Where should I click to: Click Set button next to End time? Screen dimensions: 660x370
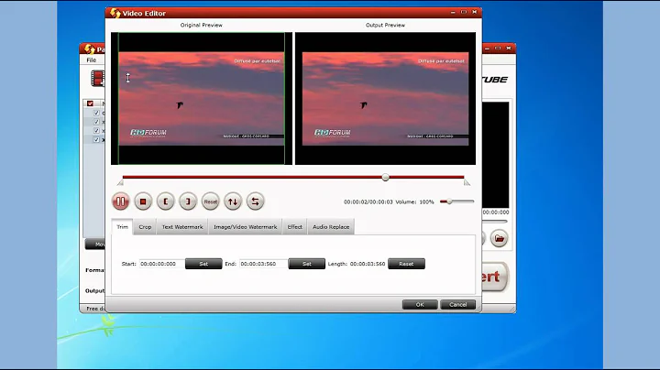tap(307, 264)
